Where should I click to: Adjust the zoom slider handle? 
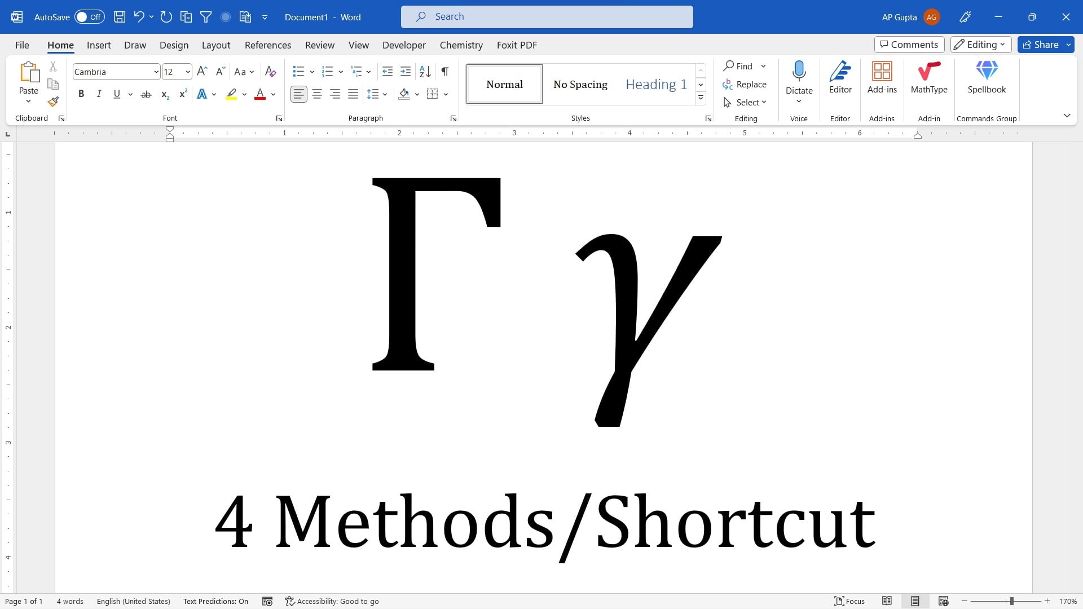point(1012,601)
